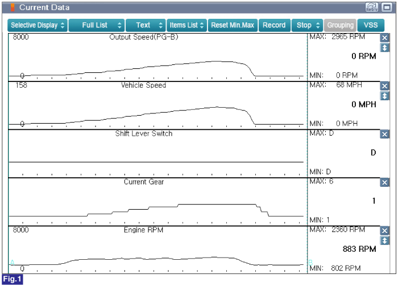
Task: Click the MAX: 68 MPH value
Action: (x=335, y=85)
